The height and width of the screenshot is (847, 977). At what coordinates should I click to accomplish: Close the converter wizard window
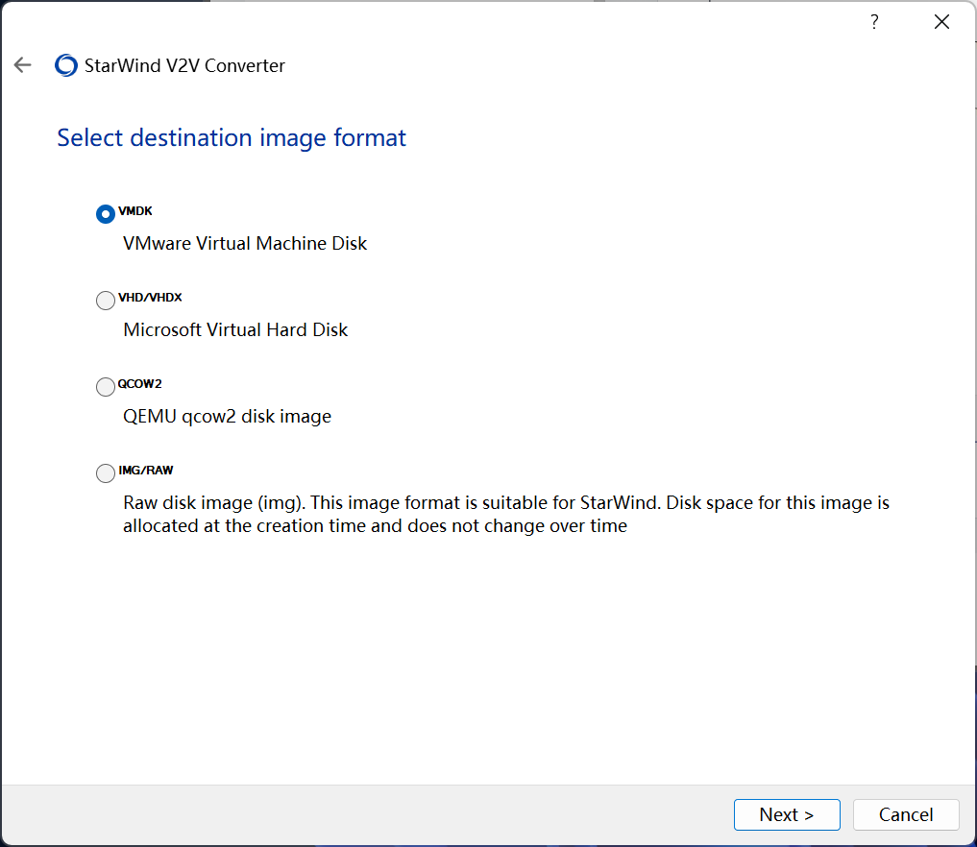[941, 22]
